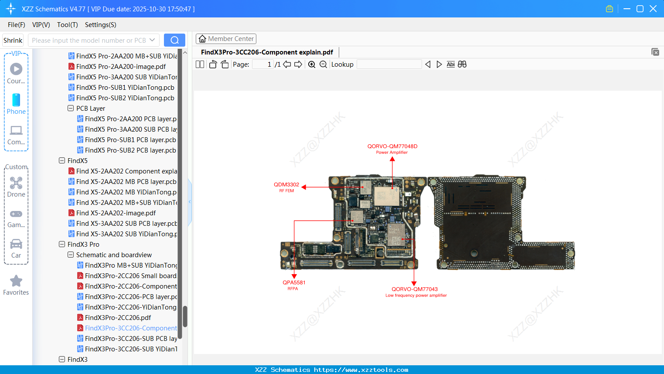Open the Member Center
Screen dimensions: 664x374
tap(226, 38)
